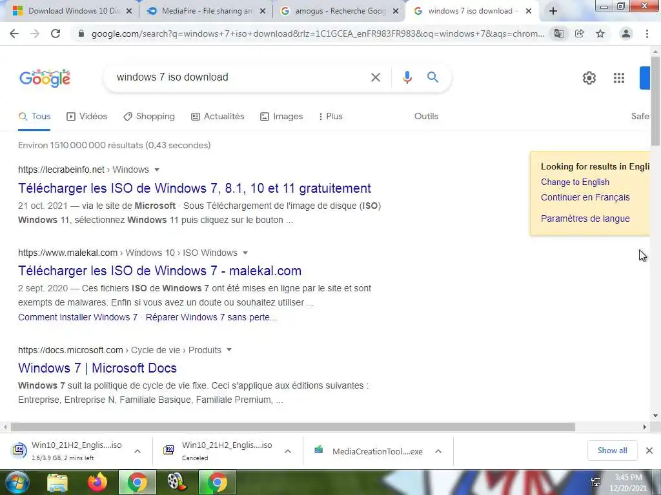Open the Chrome profile avatar icon
This screenshot has width=661, height=495.
[626, 34]
